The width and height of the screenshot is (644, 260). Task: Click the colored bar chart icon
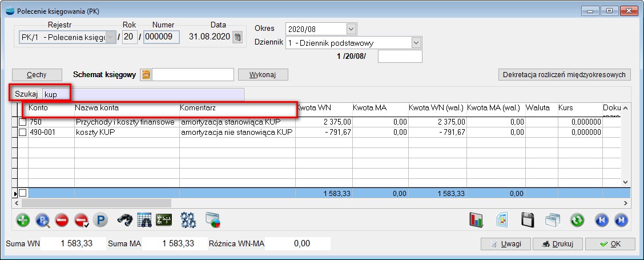[476, 220]
